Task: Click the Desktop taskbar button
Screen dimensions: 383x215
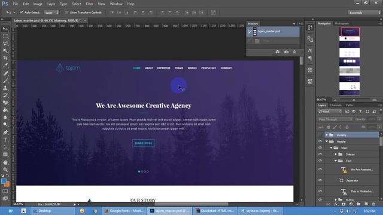Action: pos(53,211)
